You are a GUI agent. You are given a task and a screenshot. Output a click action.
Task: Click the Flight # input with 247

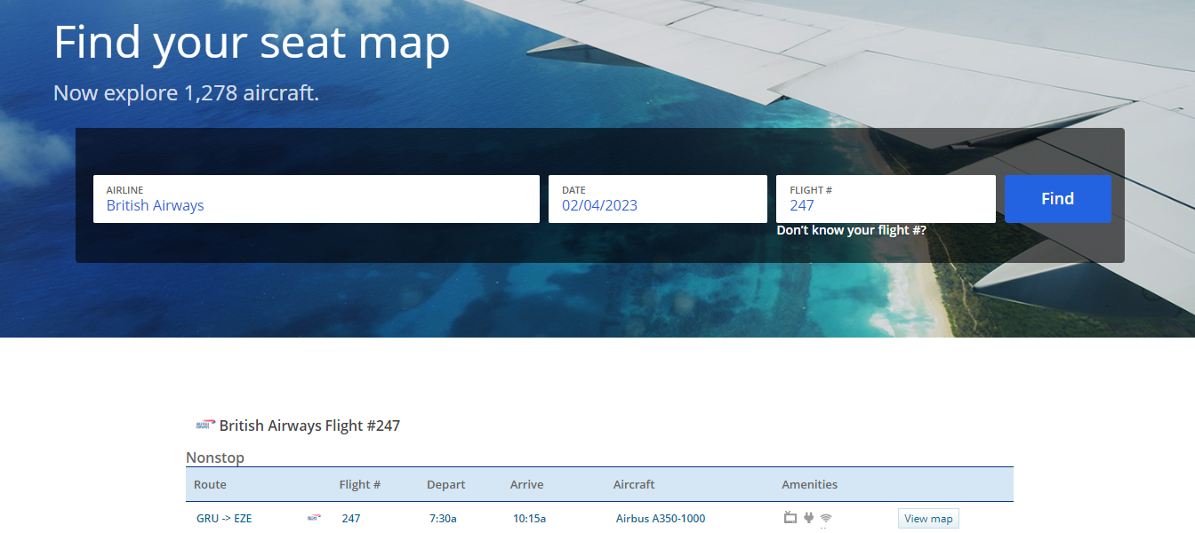(x=885, y=199)
